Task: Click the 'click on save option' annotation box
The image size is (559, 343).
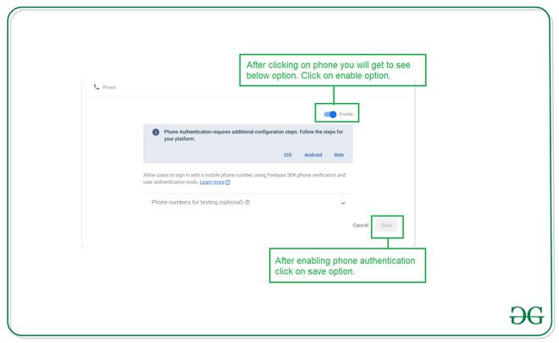Action: pos(347,265)
